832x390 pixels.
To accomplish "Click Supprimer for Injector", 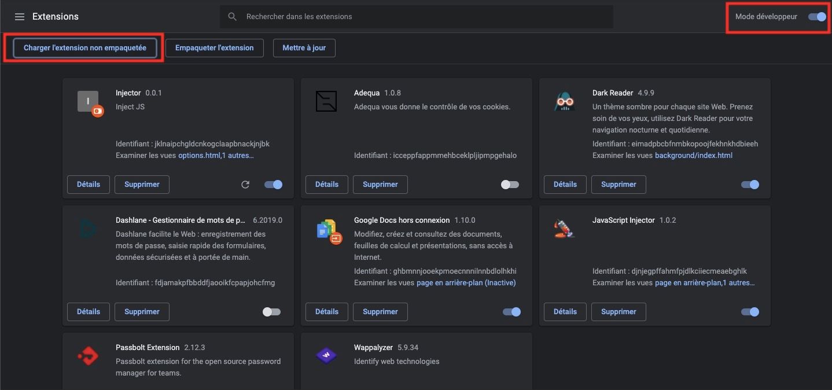I will pos(142,185).
